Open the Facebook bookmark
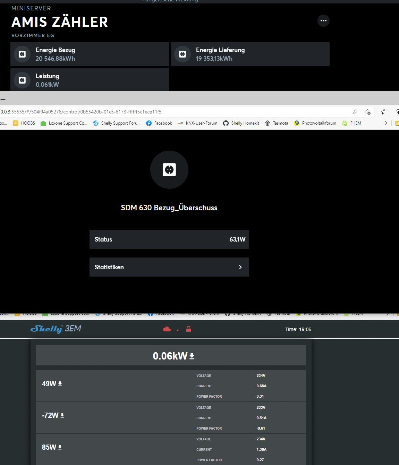The image size is (399, 465). click(159, 123)
